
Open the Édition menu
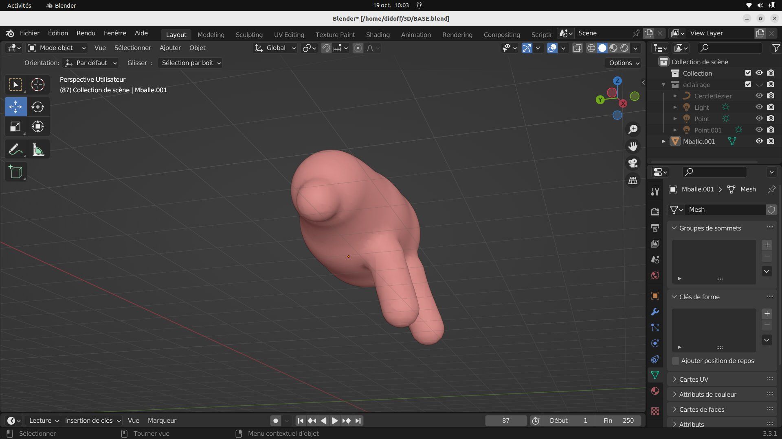(58, 33)
